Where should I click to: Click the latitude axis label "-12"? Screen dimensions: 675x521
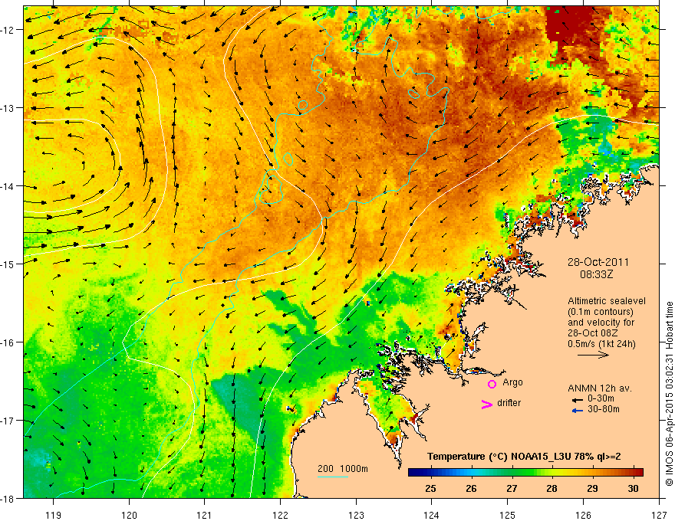coord(8,30)
